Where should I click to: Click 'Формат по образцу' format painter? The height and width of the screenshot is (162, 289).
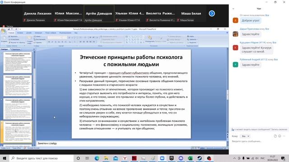click(16, 42)
